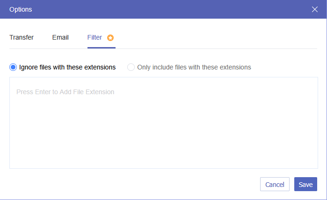Focus the "Press Enter to Add File Extension" placeholder
The height and width of the screenshot is (200, 327).
click(x=65, y=92)
